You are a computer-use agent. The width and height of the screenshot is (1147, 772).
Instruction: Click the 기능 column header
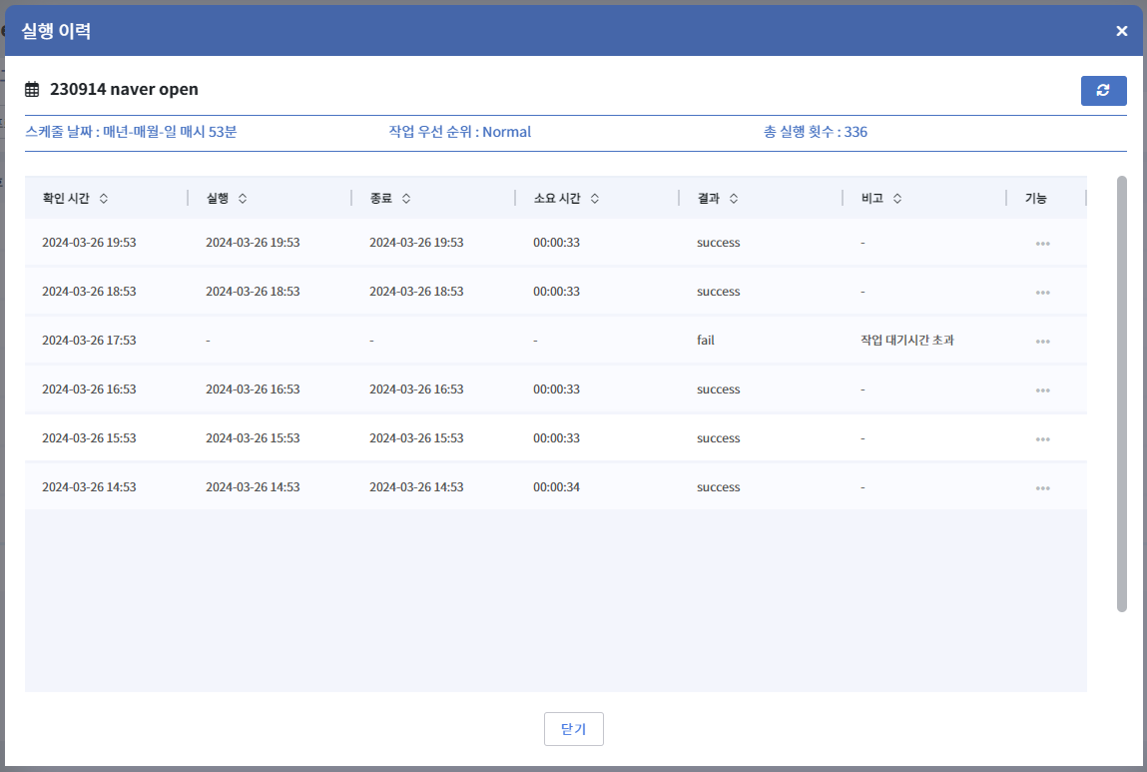pyautogui.click(x=1036, y=199)
